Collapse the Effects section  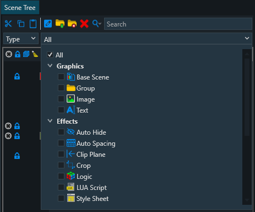[x=50, y=121]
